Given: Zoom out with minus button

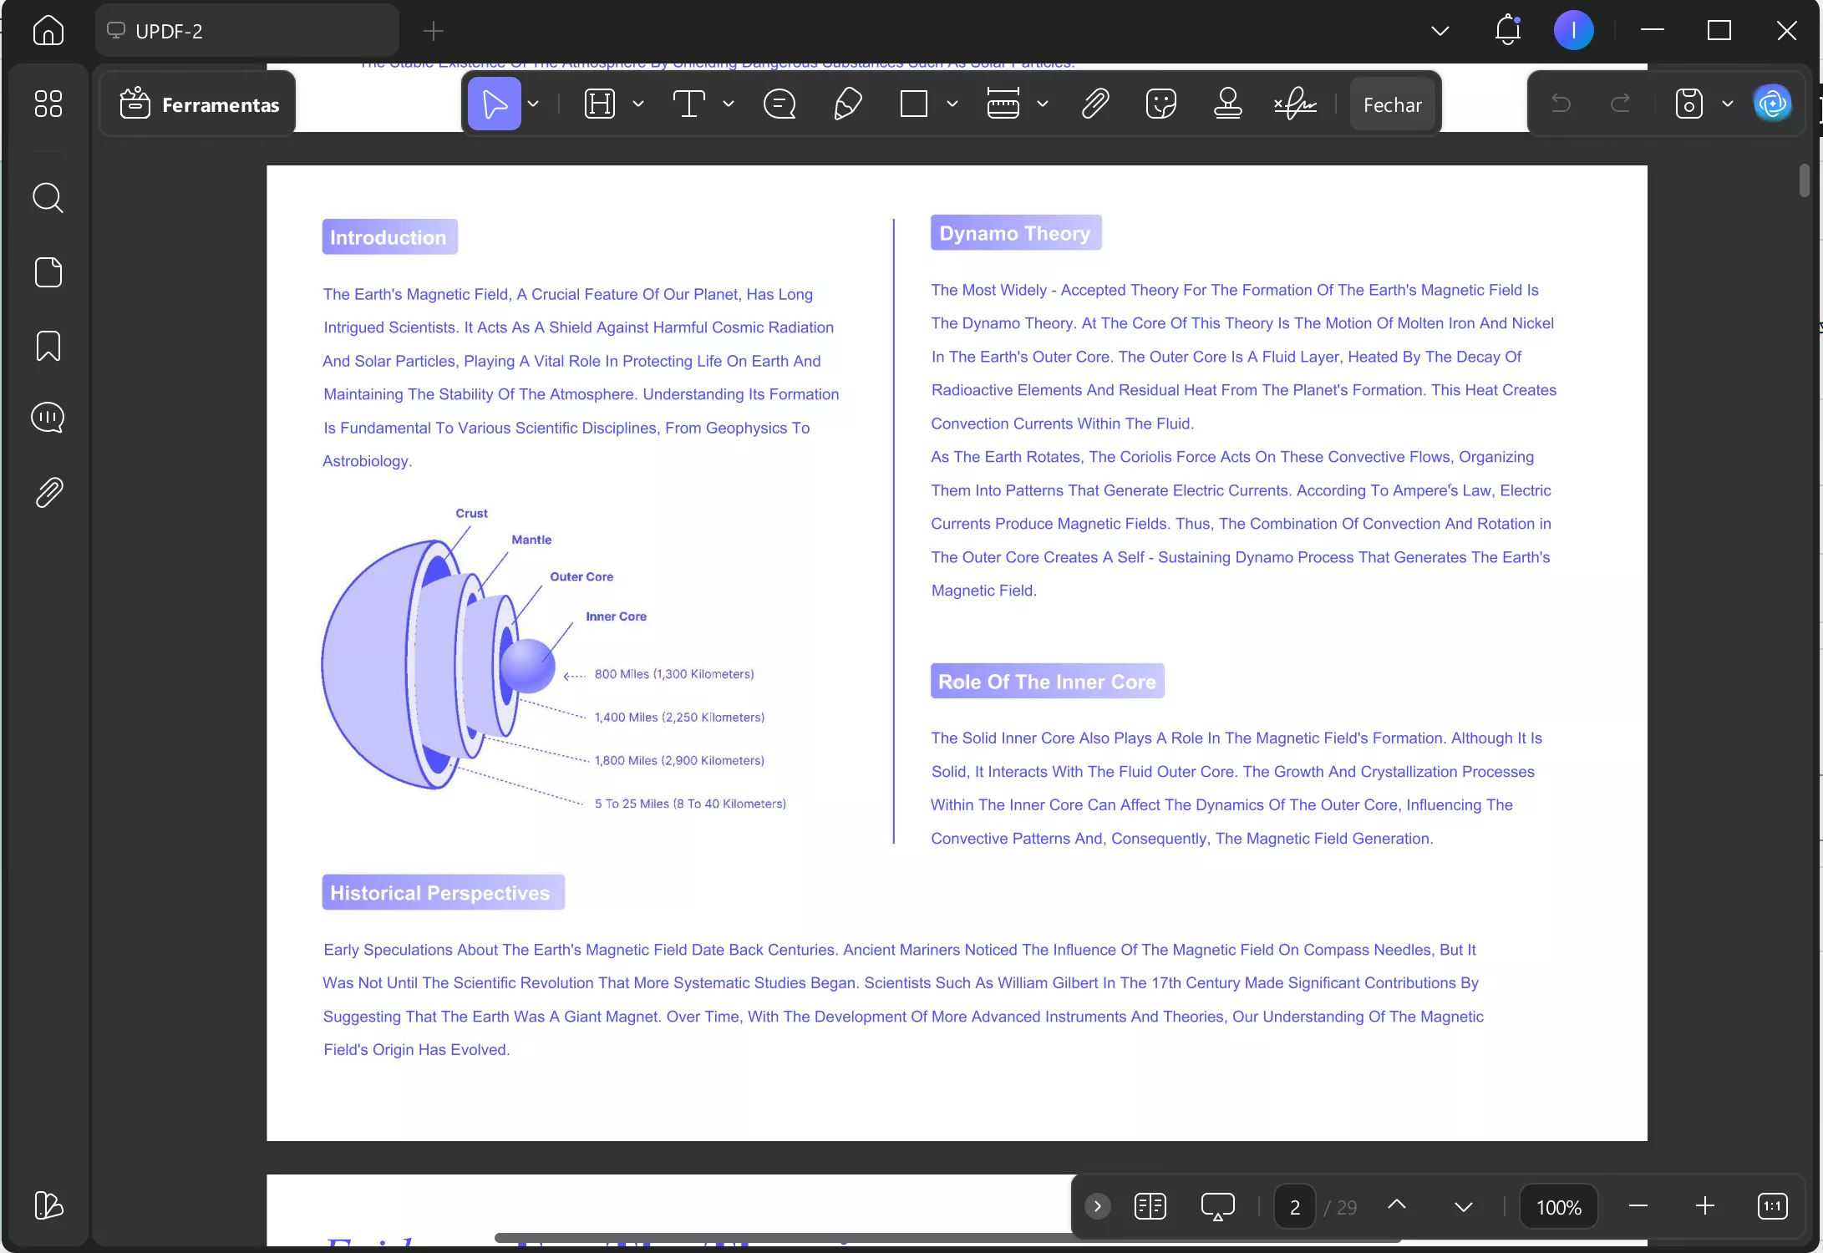Looking at the screenshot, I should (1638, 1205).
